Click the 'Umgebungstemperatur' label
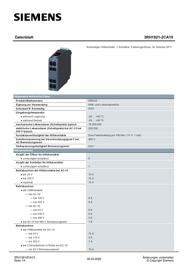The image size is (188, 266). (x=30, y=113)
